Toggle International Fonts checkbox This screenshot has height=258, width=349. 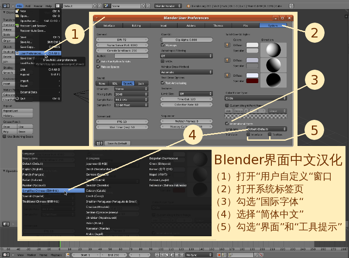click(x=227, y=123)
